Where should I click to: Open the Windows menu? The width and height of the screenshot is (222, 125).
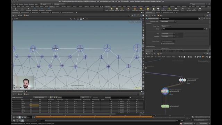(x=31, y=4)
